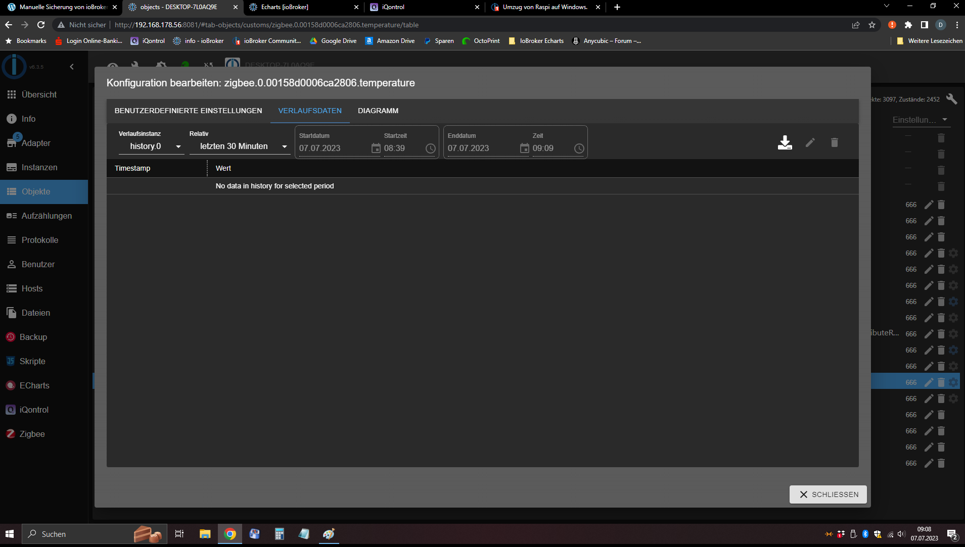Image resolution: width=965 pixels, height=547 pixels.
Task: Switch to the iQontrol browser tab
Action: 424,7
